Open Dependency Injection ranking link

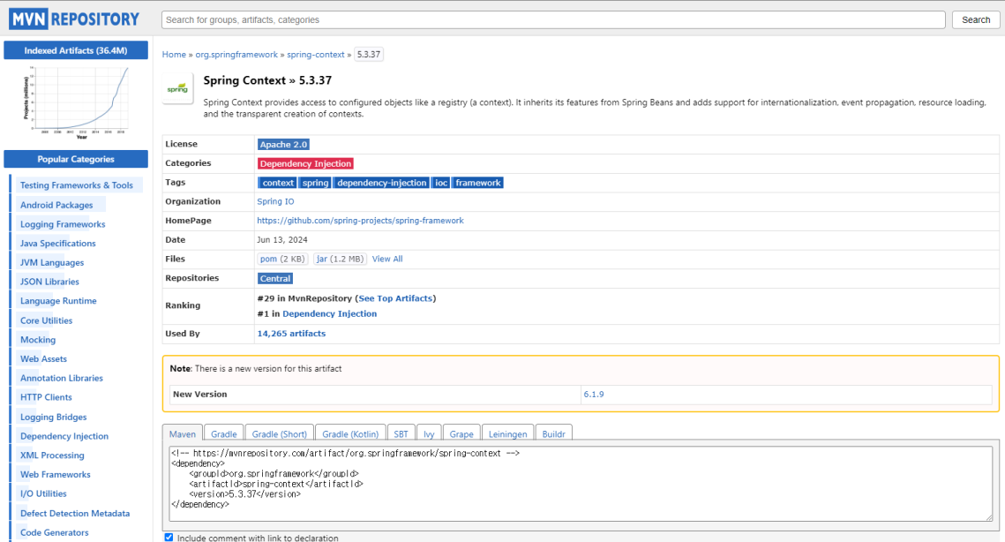tap(329, 313)
